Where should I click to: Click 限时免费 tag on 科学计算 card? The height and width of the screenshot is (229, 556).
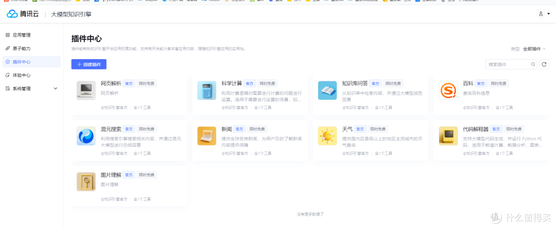[x=267, y=84]
